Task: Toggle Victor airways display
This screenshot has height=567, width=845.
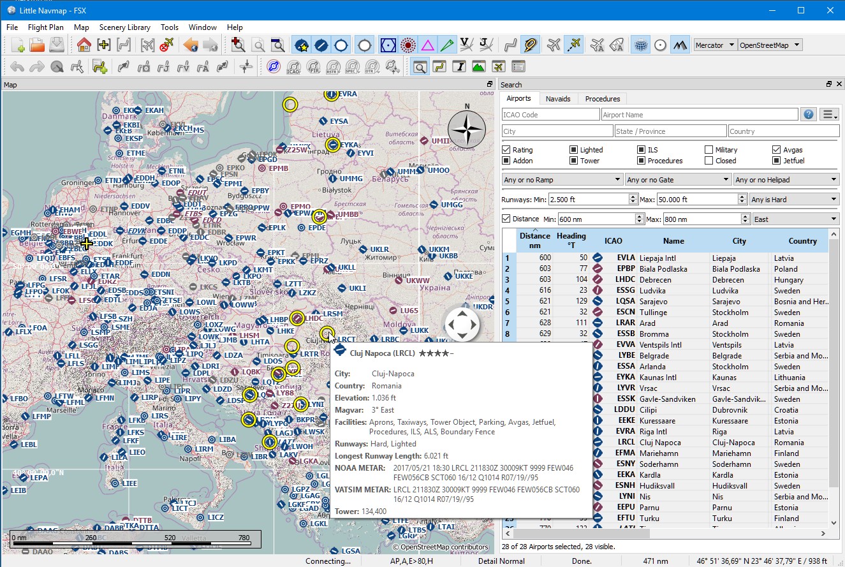Action: [x=467, y=45]
